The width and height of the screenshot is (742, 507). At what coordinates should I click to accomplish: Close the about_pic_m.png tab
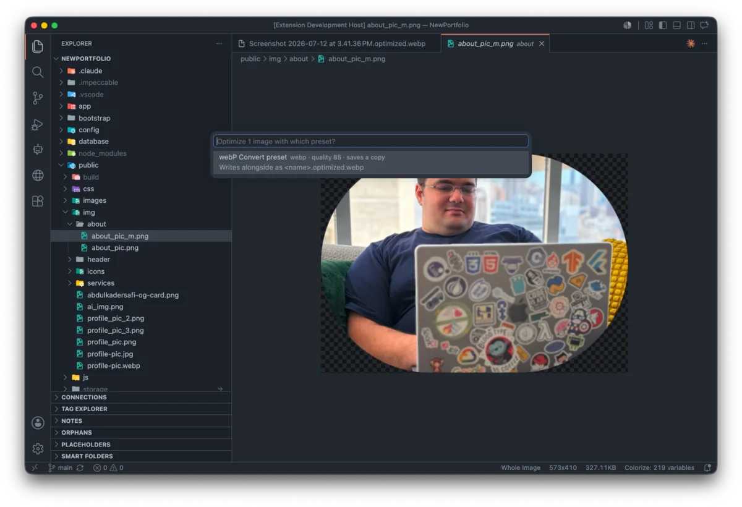pyautogui.click(x=542, y=44)
